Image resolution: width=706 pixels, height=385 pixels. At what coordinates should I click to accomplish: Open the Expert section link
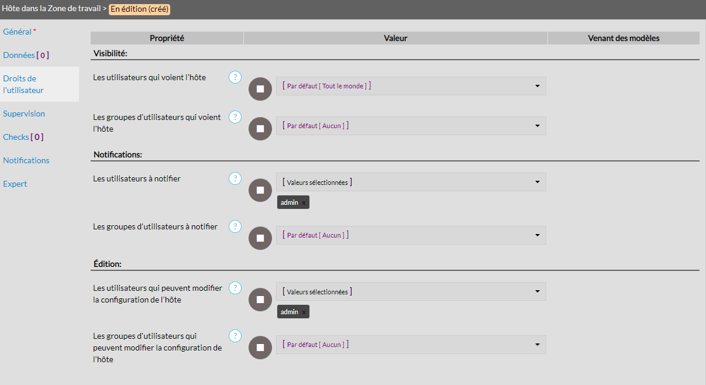tap(15, 184)
